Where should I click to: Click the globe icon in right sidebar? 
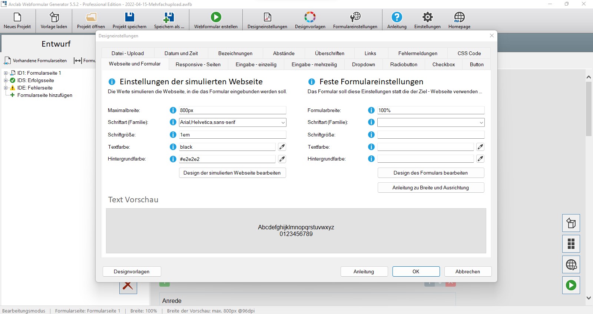[571, 264]
